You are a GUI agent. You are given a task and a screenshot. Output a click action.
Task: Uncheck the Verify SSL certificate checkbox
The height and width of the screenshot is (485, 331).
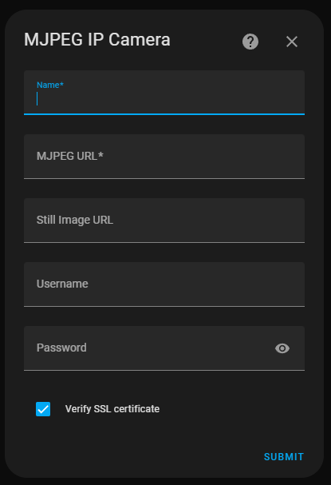[x=43, y=409]
